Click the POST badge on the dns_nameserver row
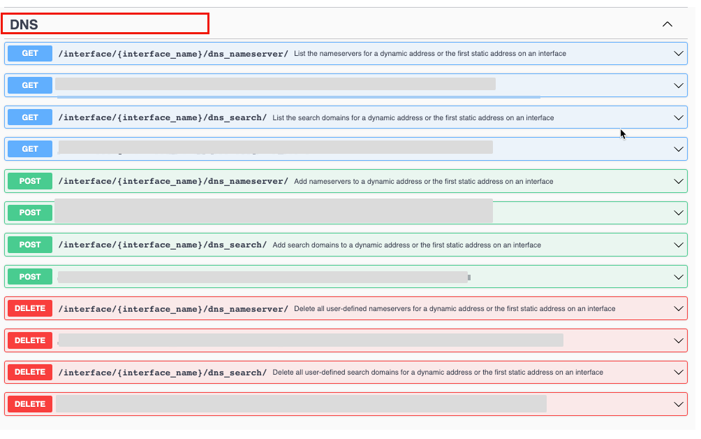 tap(30, 181)
